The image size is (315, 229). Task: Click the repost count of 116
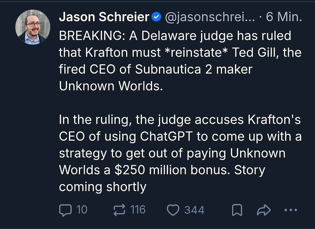pos(138,210)
